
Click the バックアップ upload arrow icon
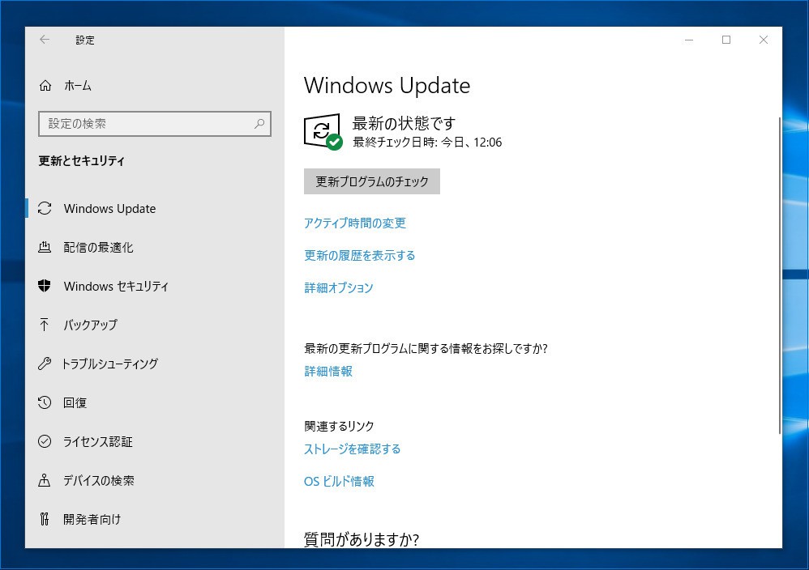pyautogui.click(x=45, y=325)
